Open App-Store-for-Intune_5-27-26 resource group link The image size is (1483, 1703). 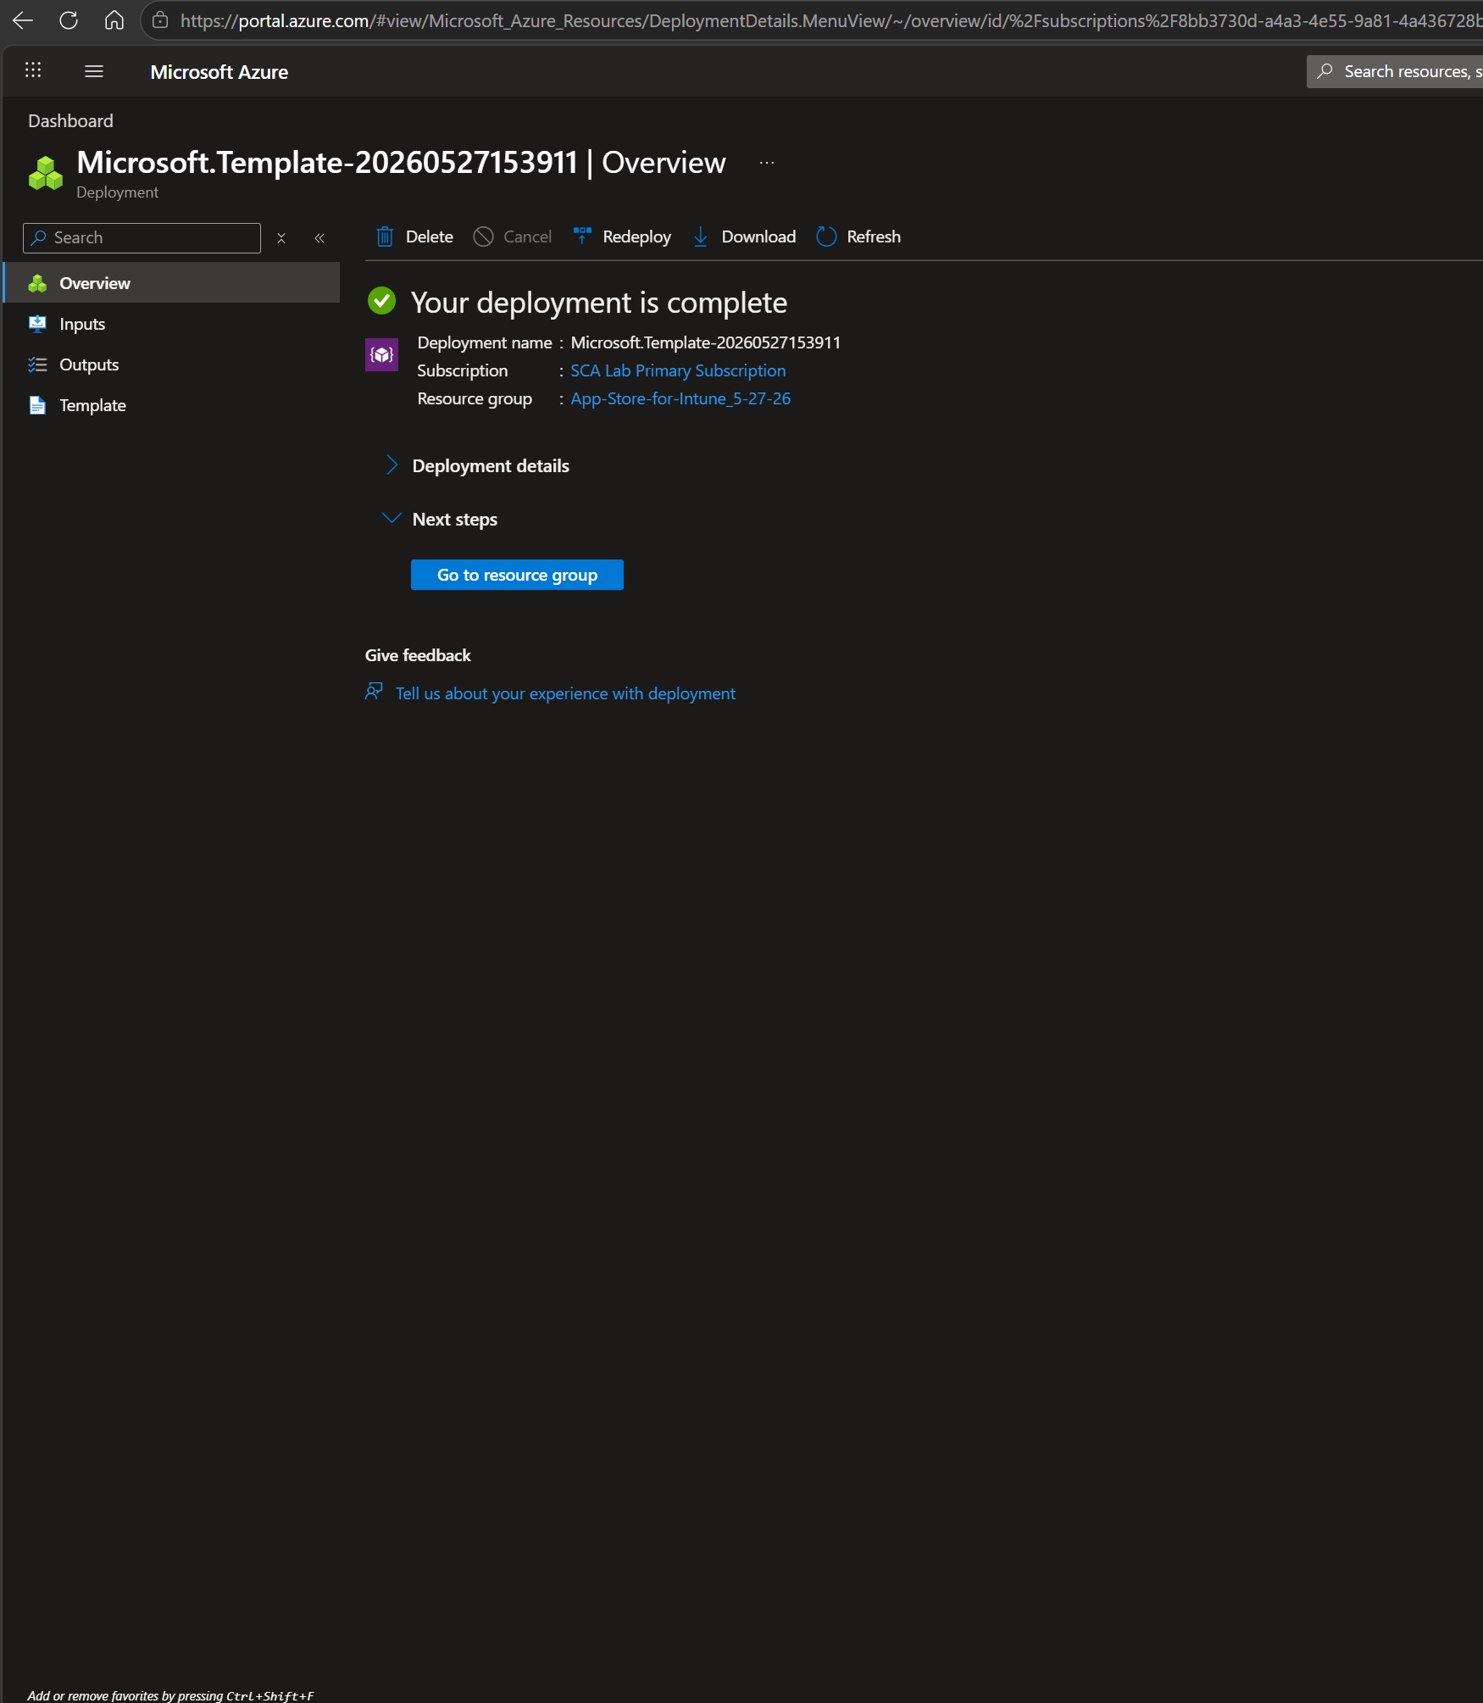[x=680, y=398]
